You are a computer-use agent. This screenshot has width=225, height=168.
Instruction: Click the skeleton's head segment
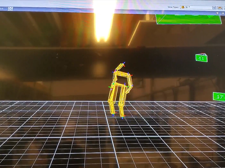120,67
